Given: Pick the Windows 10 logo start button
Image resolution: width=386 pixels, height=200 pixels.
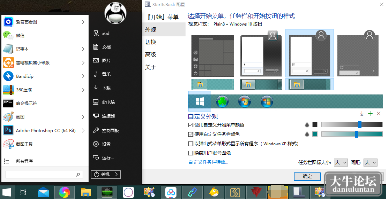Looking at the screenshot, I should pos(200,101).
